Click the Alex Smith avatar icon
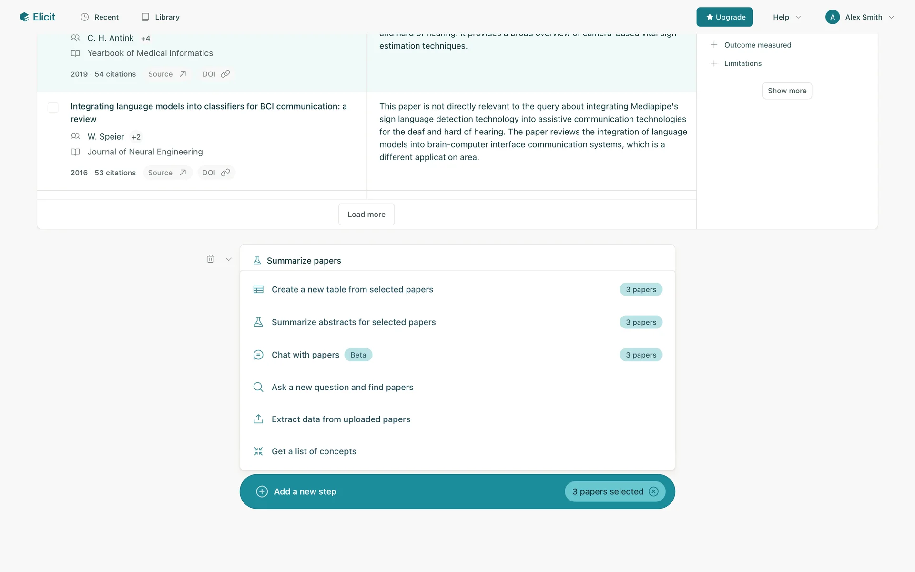 click(832, 17)
